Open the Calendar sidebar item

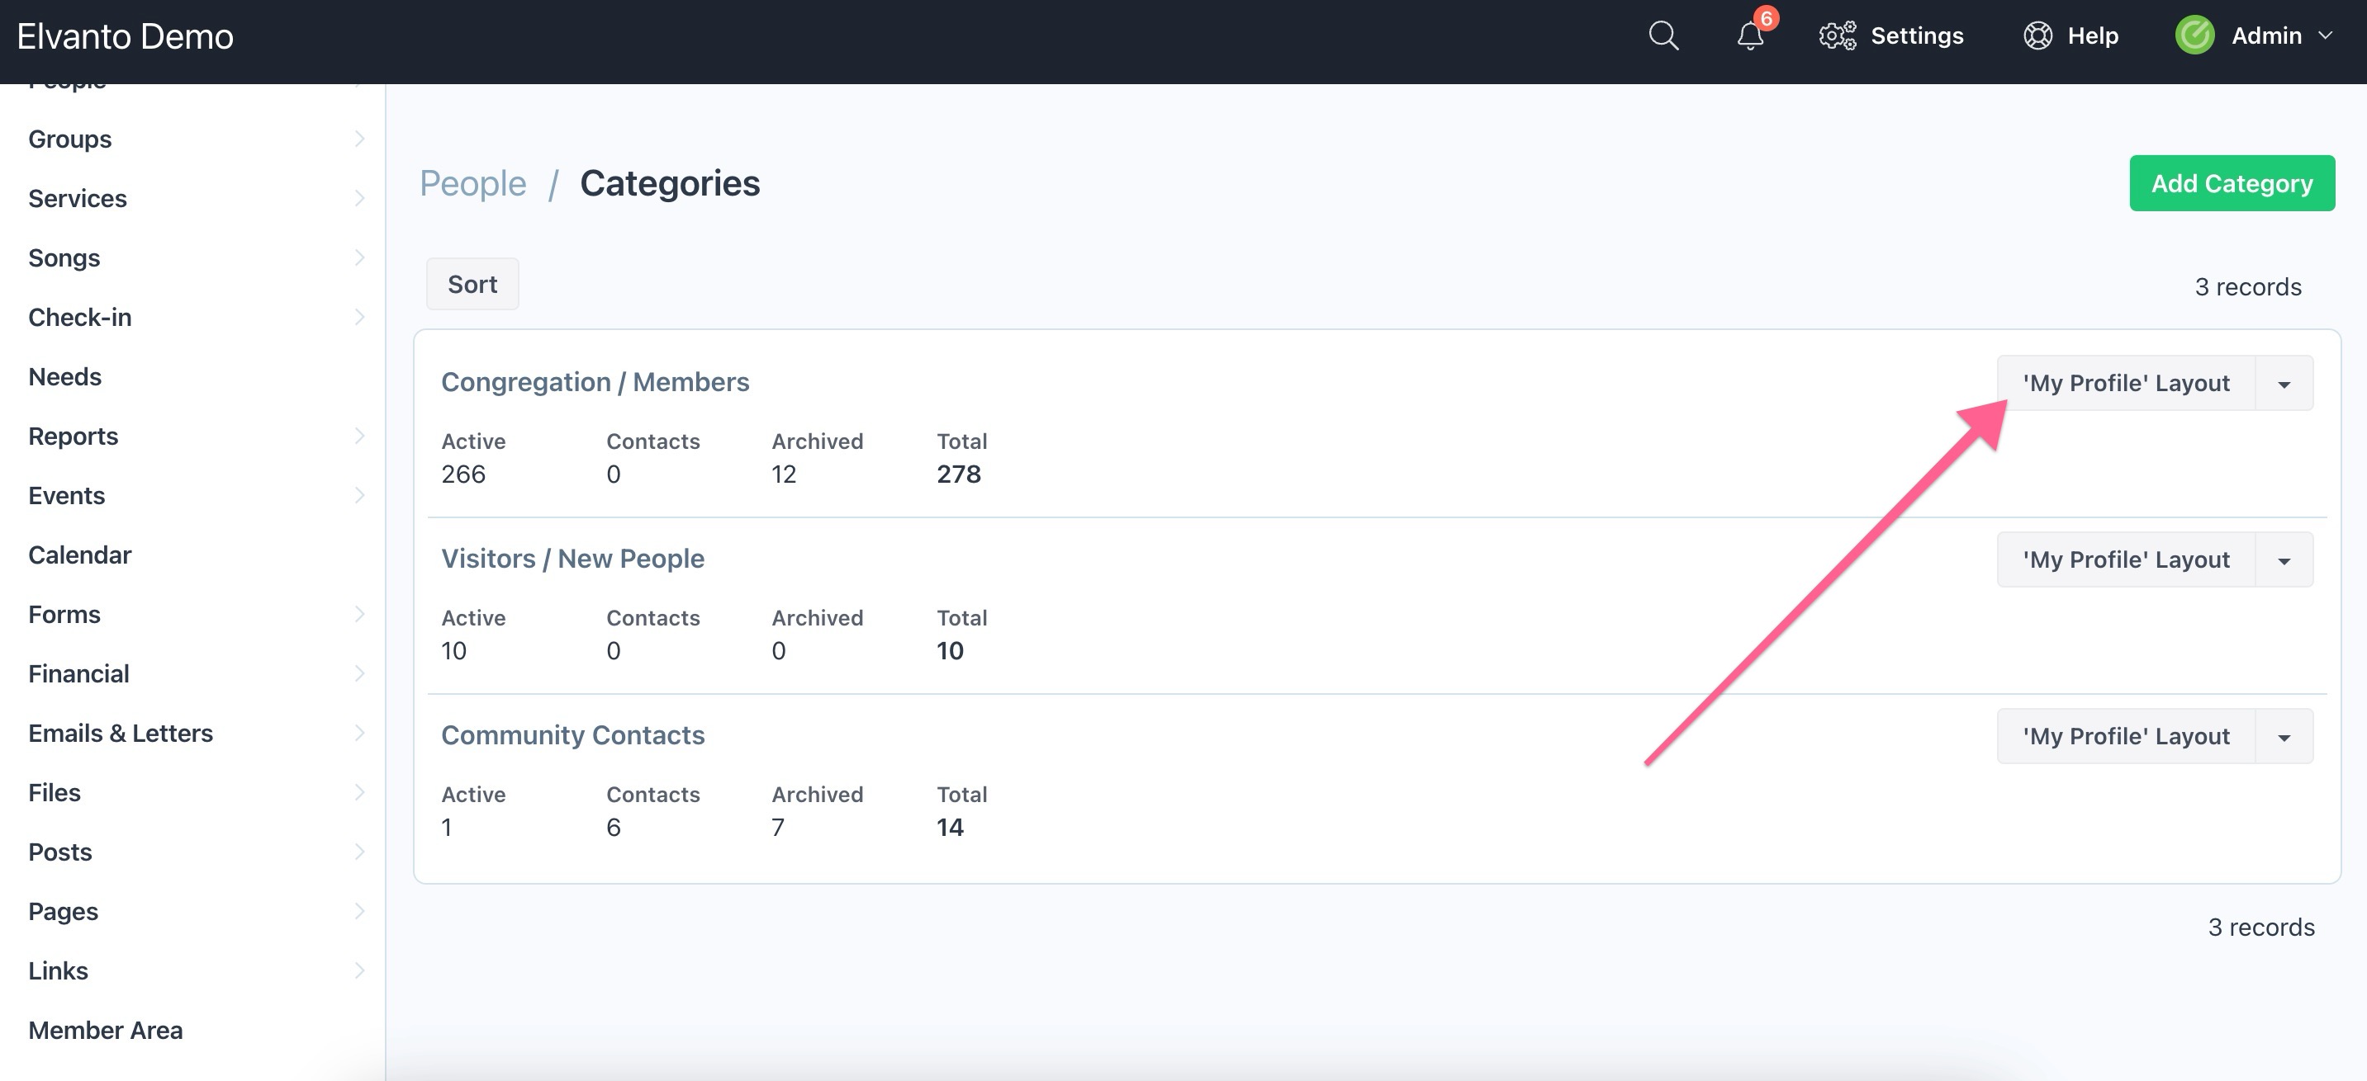tap(80, 555)
